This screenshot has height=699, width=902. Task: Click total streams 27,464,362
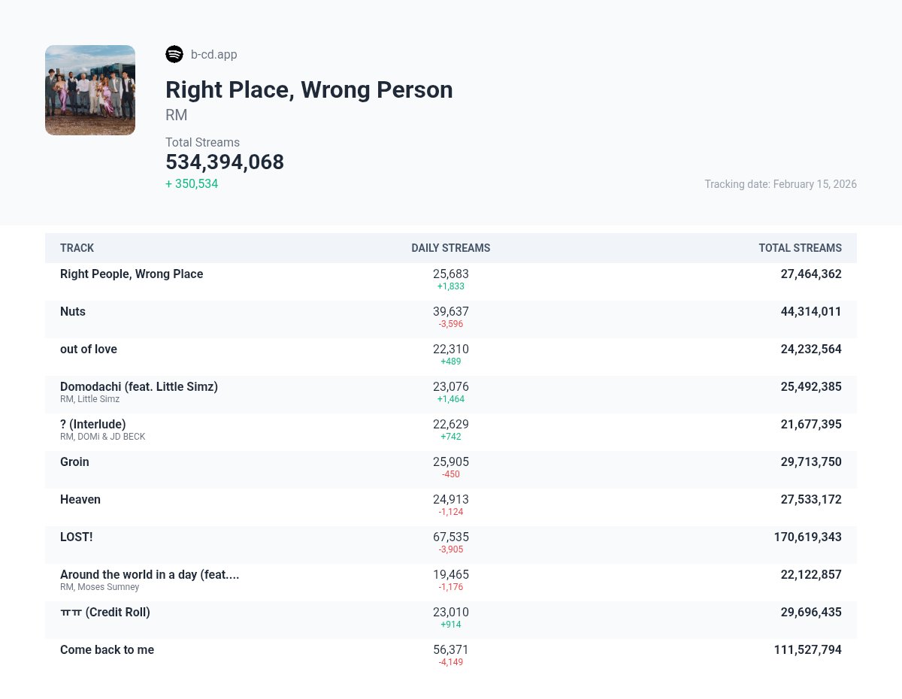pos(811,274)
